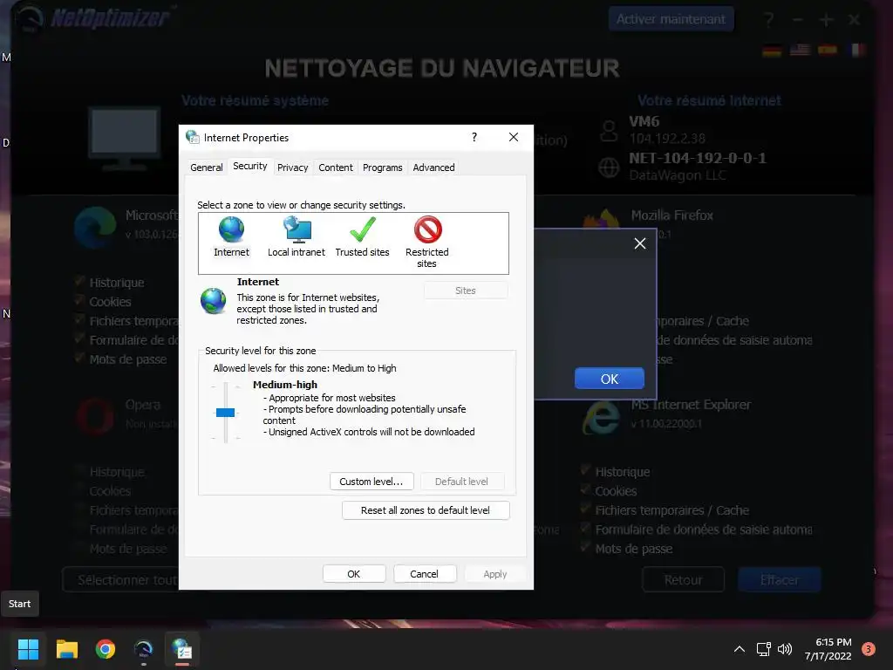Toggle Mots de passe under Internet Explorer

585,548
